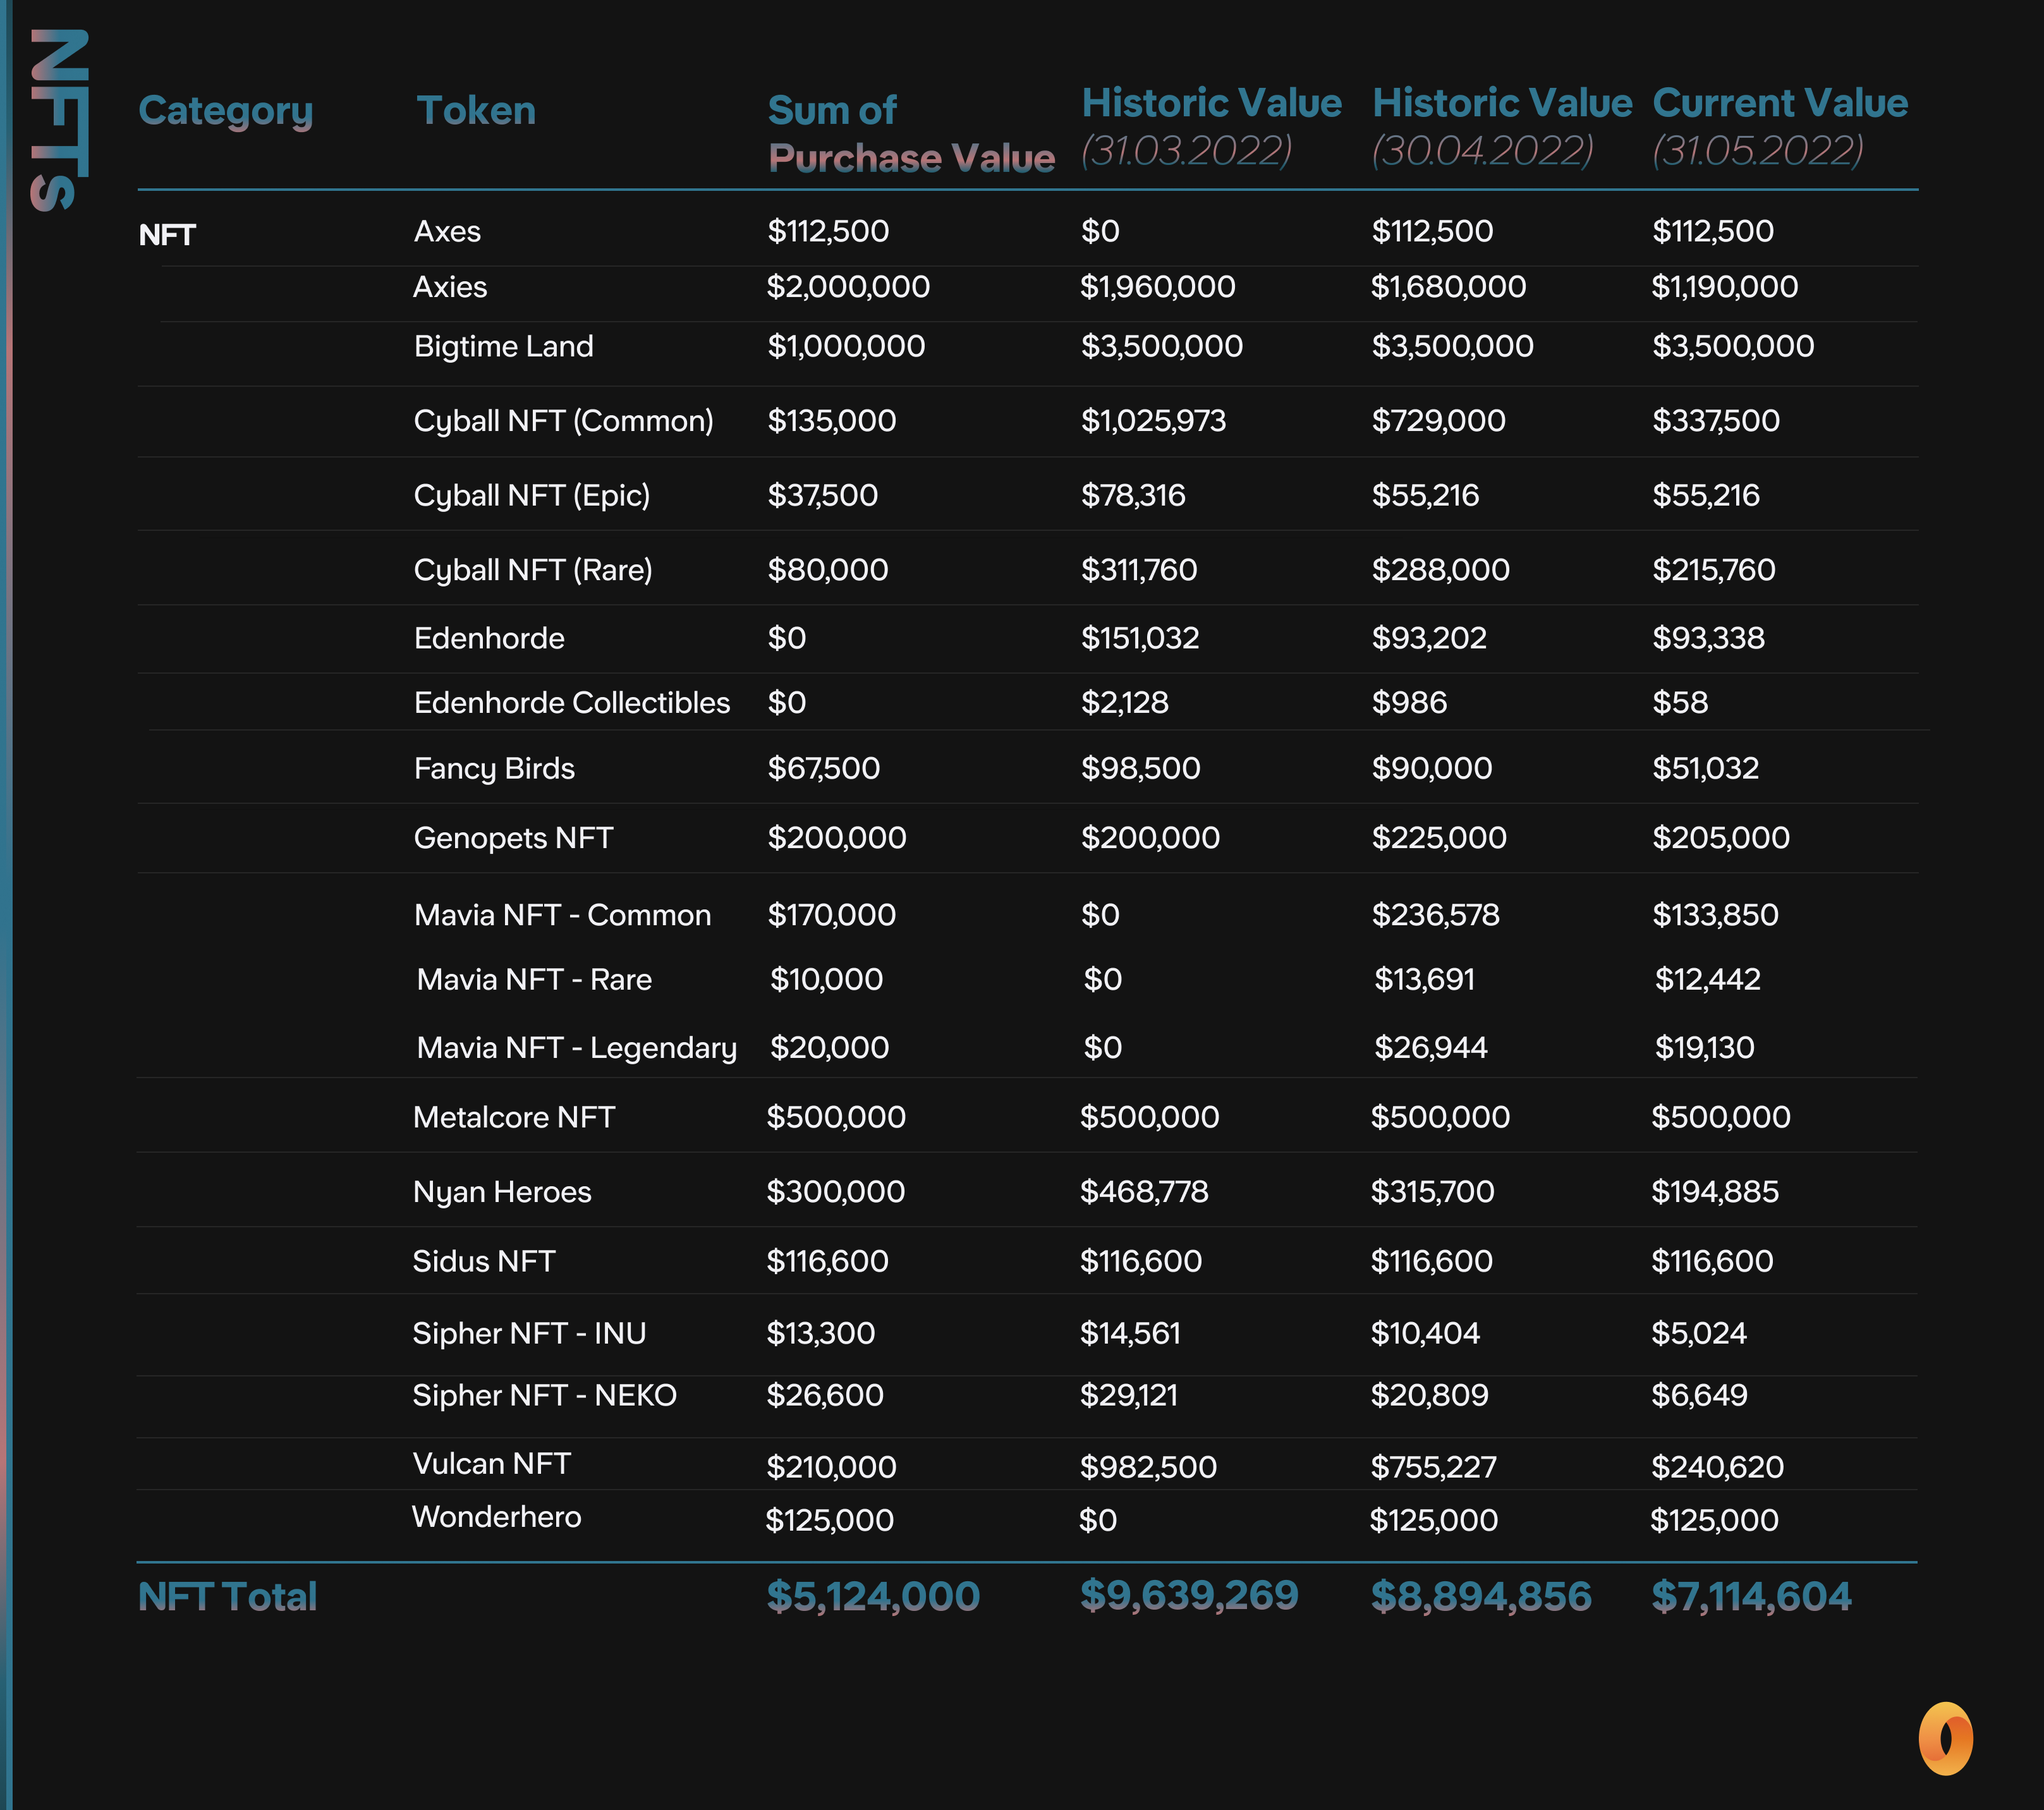Click the orange ring logo icon
The width and height of the screenshot is (2044, 1810).
coord(1945,1738)
